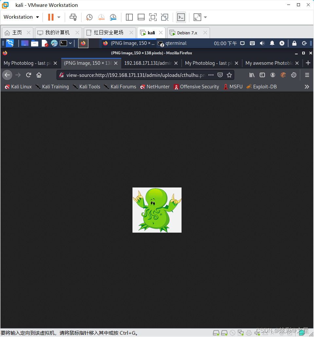Open the Offensive Security bookmark

(x=197, y=87)
